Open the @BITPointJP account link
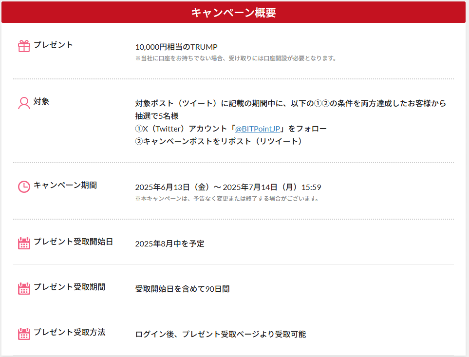Image resolution: width=469 pixels, height=357 pixels. [258, 129]
